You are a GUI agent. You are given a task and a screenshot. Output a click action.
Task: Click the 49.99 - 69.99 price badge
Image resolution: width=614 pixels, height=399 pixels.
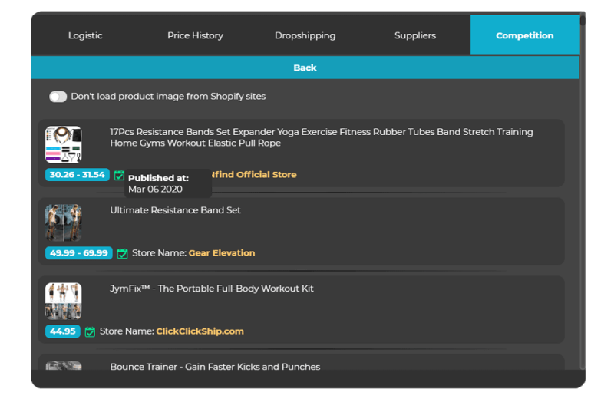pyautogui.click(x=79, y=253)
